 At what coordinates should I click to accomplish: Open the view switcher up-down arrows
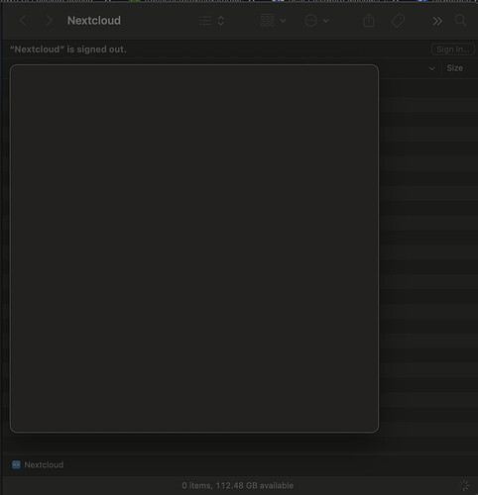221,21
